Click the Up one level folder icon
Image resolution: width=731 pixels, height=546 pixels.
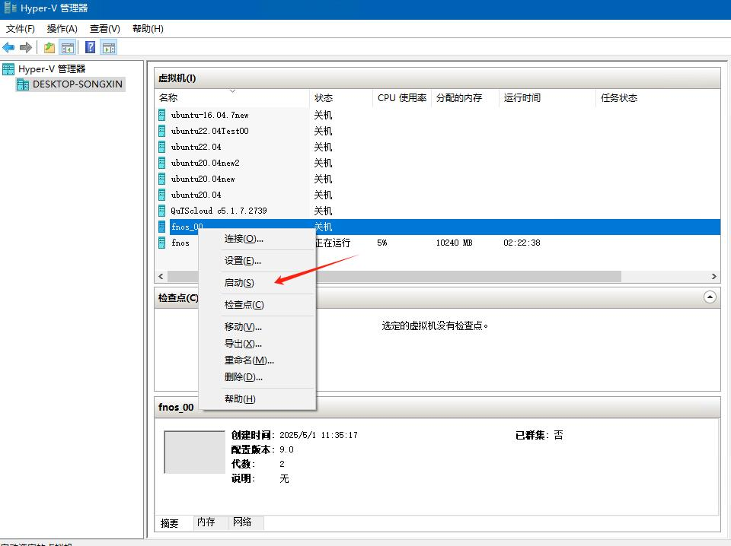(x=49, y=47)
